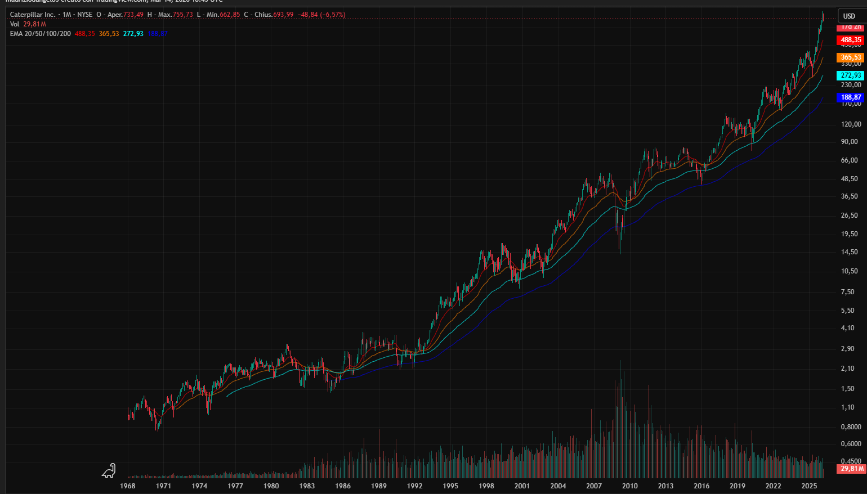The image size is (867, 494).
Task: Click the 1986 label on time axis
Action: click(343, 486)
